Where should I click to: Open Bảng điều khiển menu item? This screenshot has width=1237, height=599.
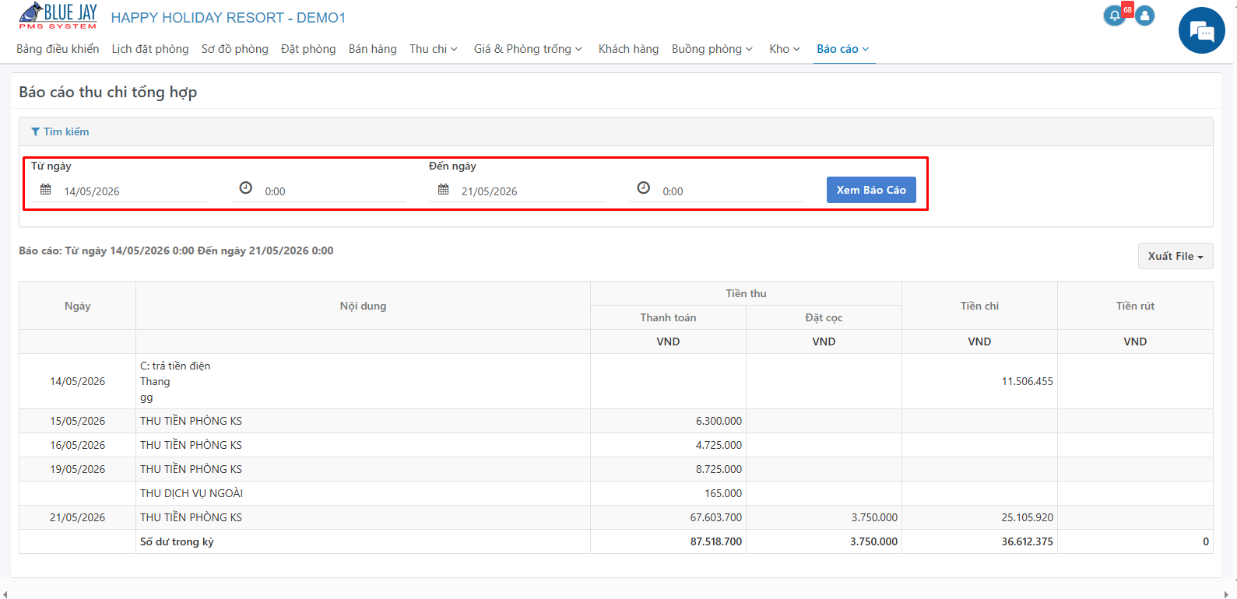pos(58,49)
